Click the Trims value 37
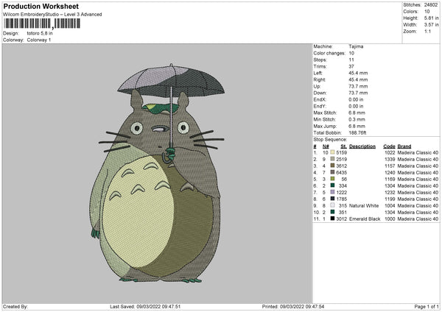The image size is (442, 312). tap(351, 66)
